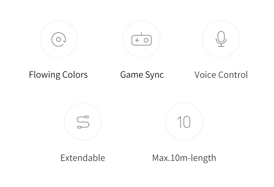Tap the Voice Control microphone icon
The image size is (274, 187).
pyautogui.click(x=221, y=39)
